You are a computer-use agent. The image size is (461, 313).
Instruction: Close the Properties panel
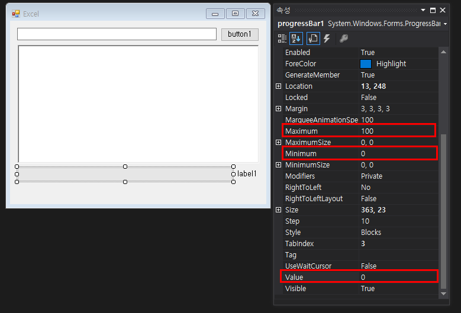pyautogui.click(x=443, y=10)
